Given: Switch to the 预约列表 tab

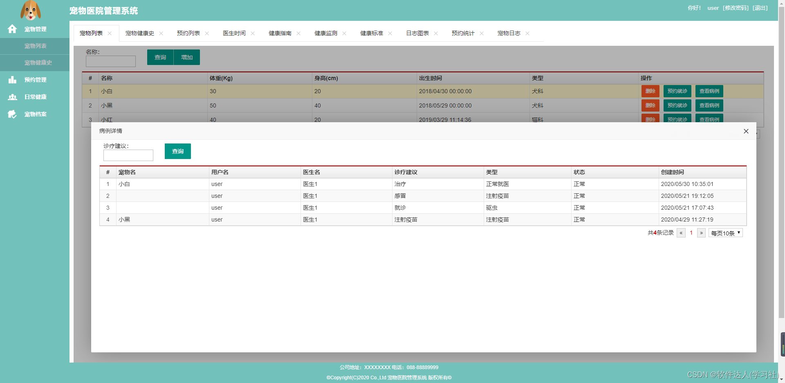Looking at the screenshot, I should click(x=188, y=33).
